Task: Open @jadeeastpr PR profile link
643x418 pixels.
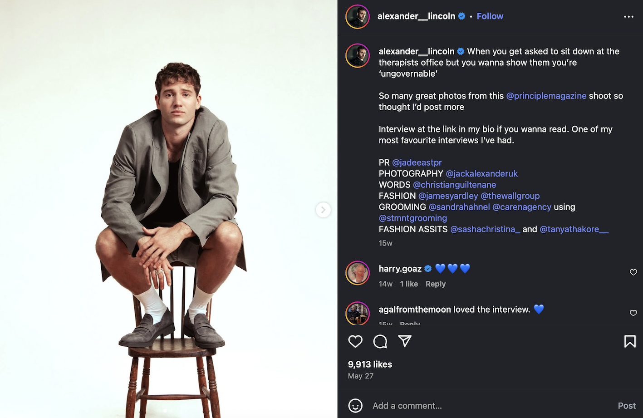Action: (417, 162)
